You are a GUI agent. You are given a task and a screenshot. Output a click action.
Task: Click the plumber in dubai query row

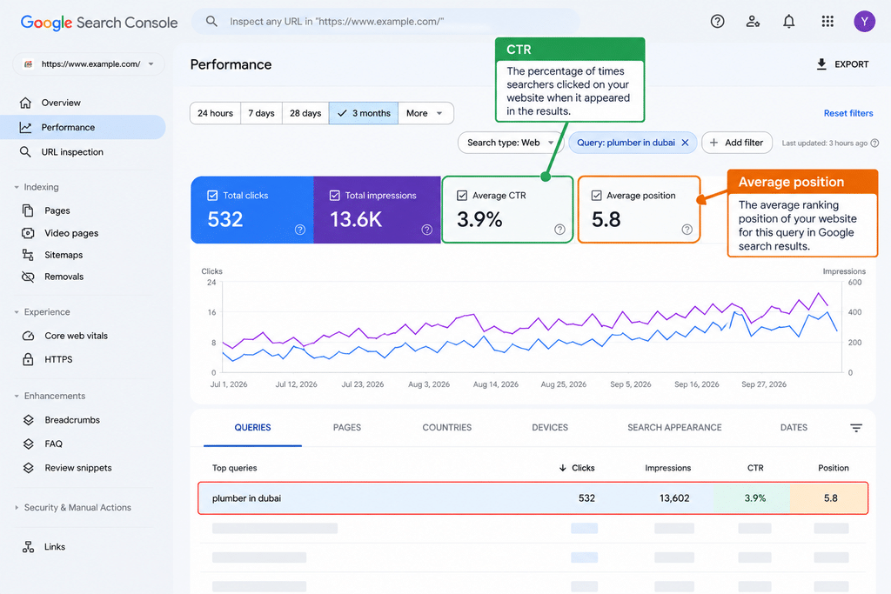(x=533, y=498)
